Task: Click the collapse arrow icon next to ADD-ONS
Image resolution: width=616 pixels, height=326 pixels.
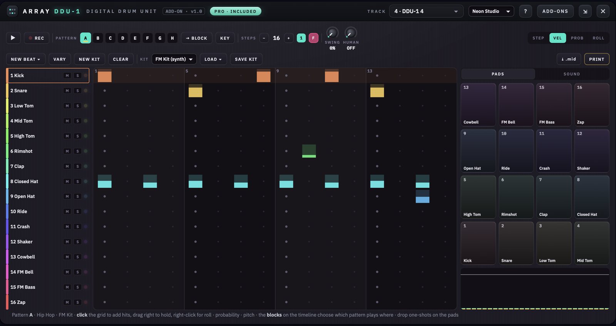Action: click(x=585, y=11)
